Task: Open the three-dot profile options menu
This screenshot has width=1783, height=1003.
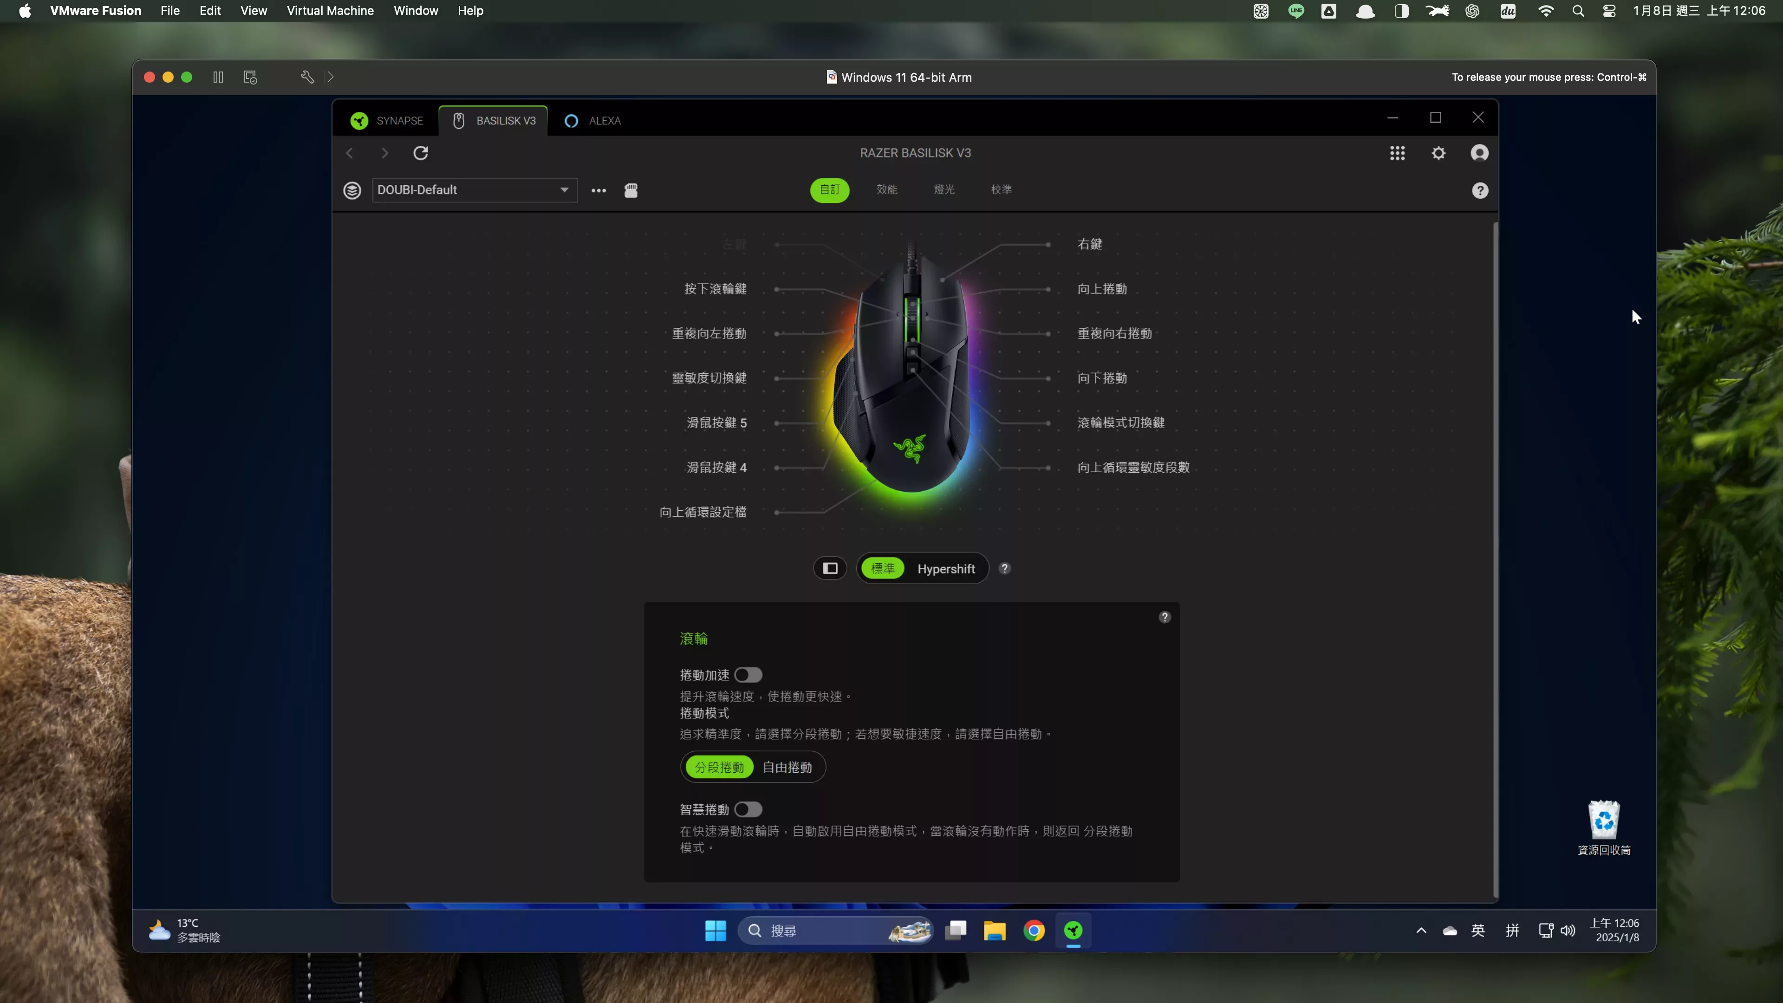Action: [x=599, y=190]
